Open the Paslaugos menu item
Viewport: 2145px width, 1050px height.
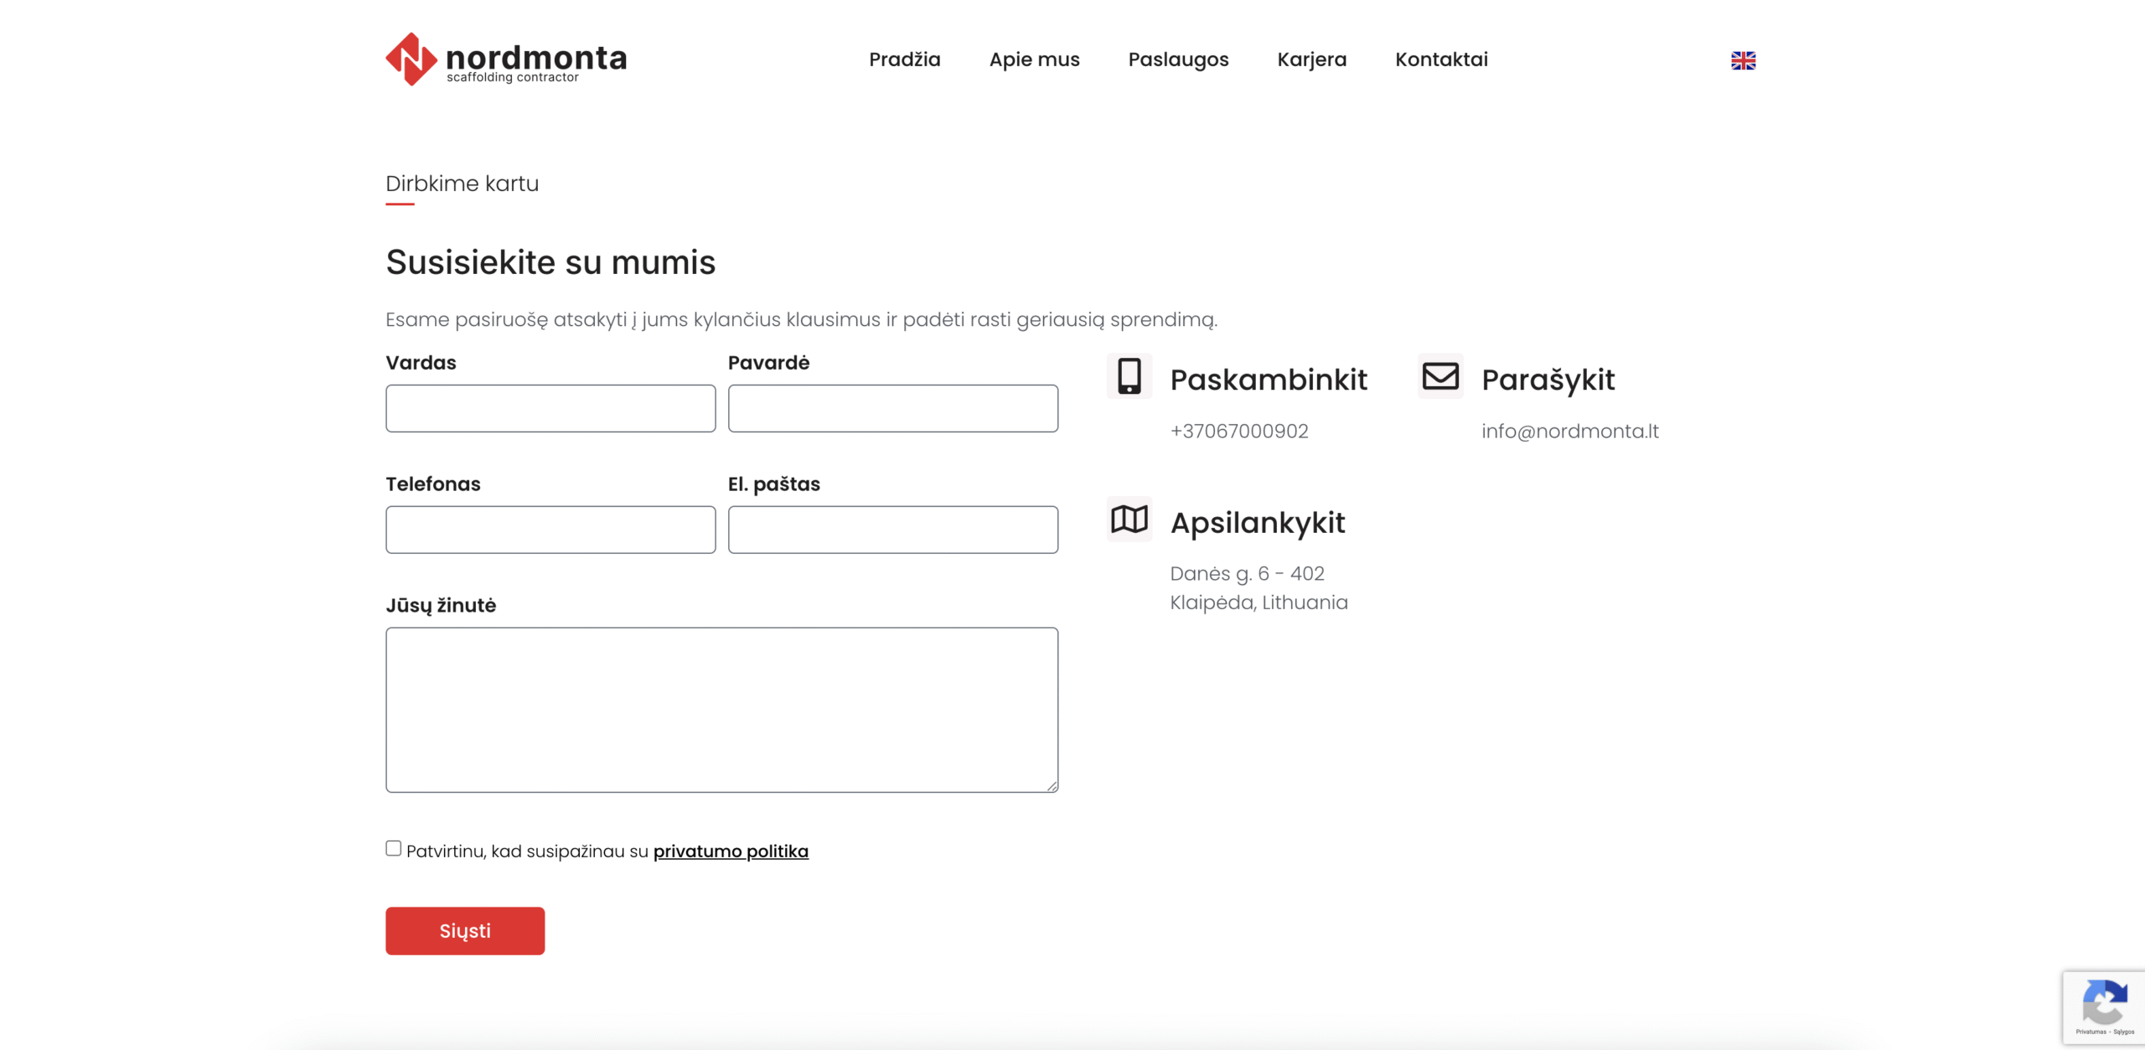(1178, 59)
